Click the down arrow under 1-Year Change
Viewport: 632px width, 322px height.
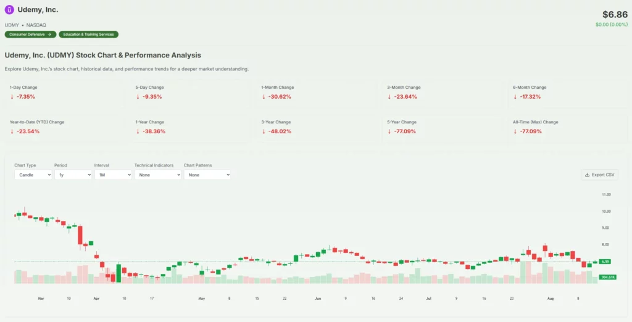tap(138, 131)
